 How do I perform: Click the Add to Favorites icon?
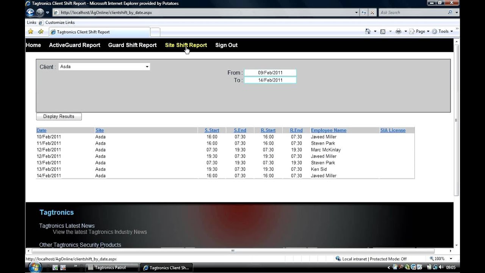pyautogui.click(x=41, y=31)
